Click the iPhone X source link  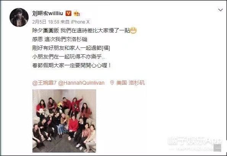tap(80, 22)
